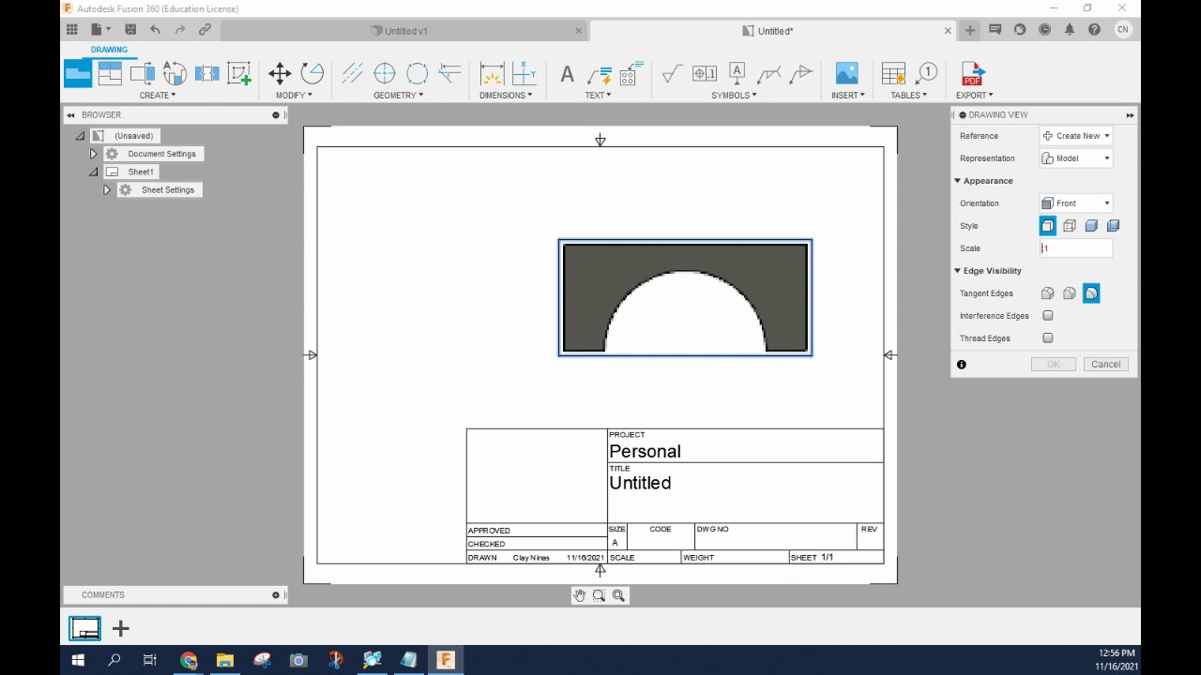Open the EXPORT menu
This screenshot has width=1201, height=675.
[974, 95]
